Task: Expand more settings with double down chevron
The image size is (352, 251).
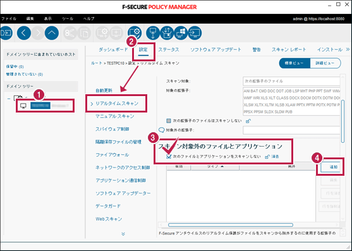Action: [123, 234]
